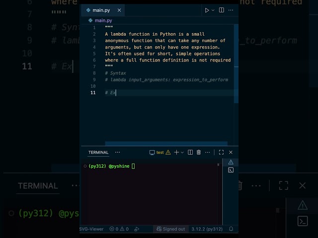Click the monitor icon before test label

click(x=152, y=152)
